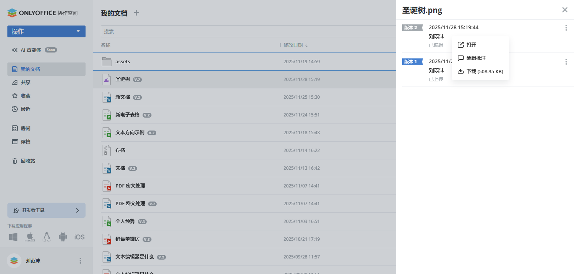Open the 回收站 trash icon

(x=15, y=161)
